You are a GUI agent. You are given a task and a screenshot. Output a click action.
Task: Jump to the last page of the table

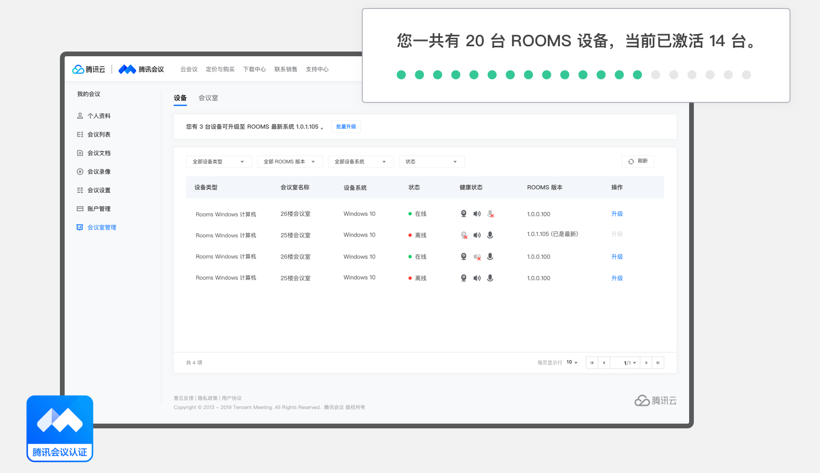tap(658, 363)
